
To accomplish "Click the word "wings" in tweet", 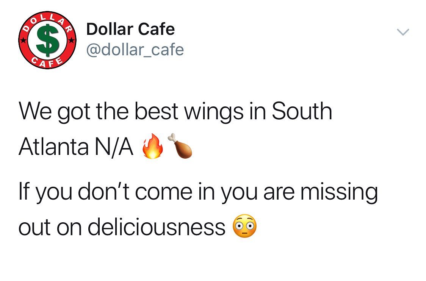I will point(214,112).
